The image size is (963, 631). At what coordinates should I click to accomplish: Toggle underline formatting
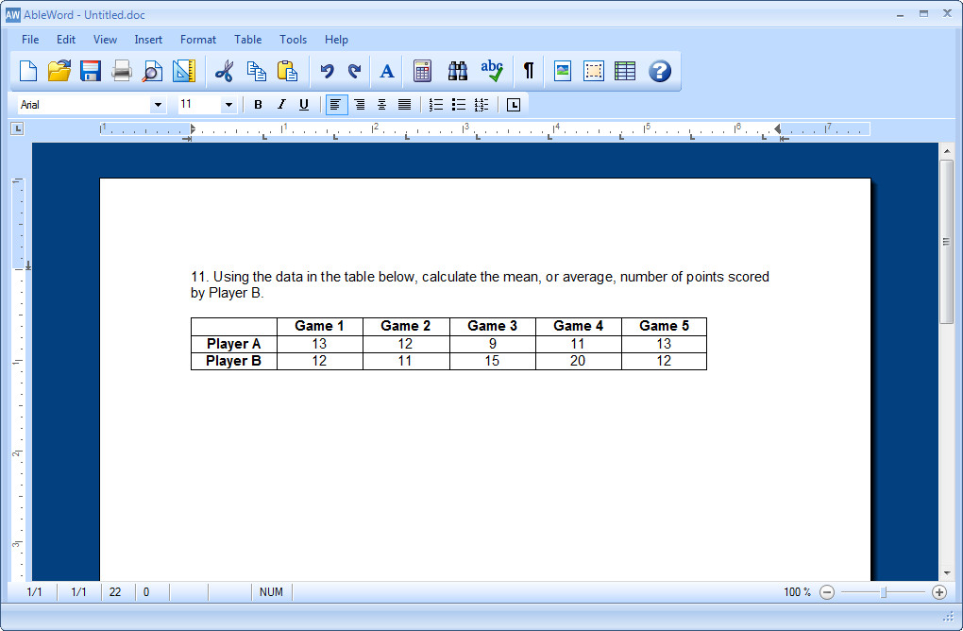pos(303,105)
